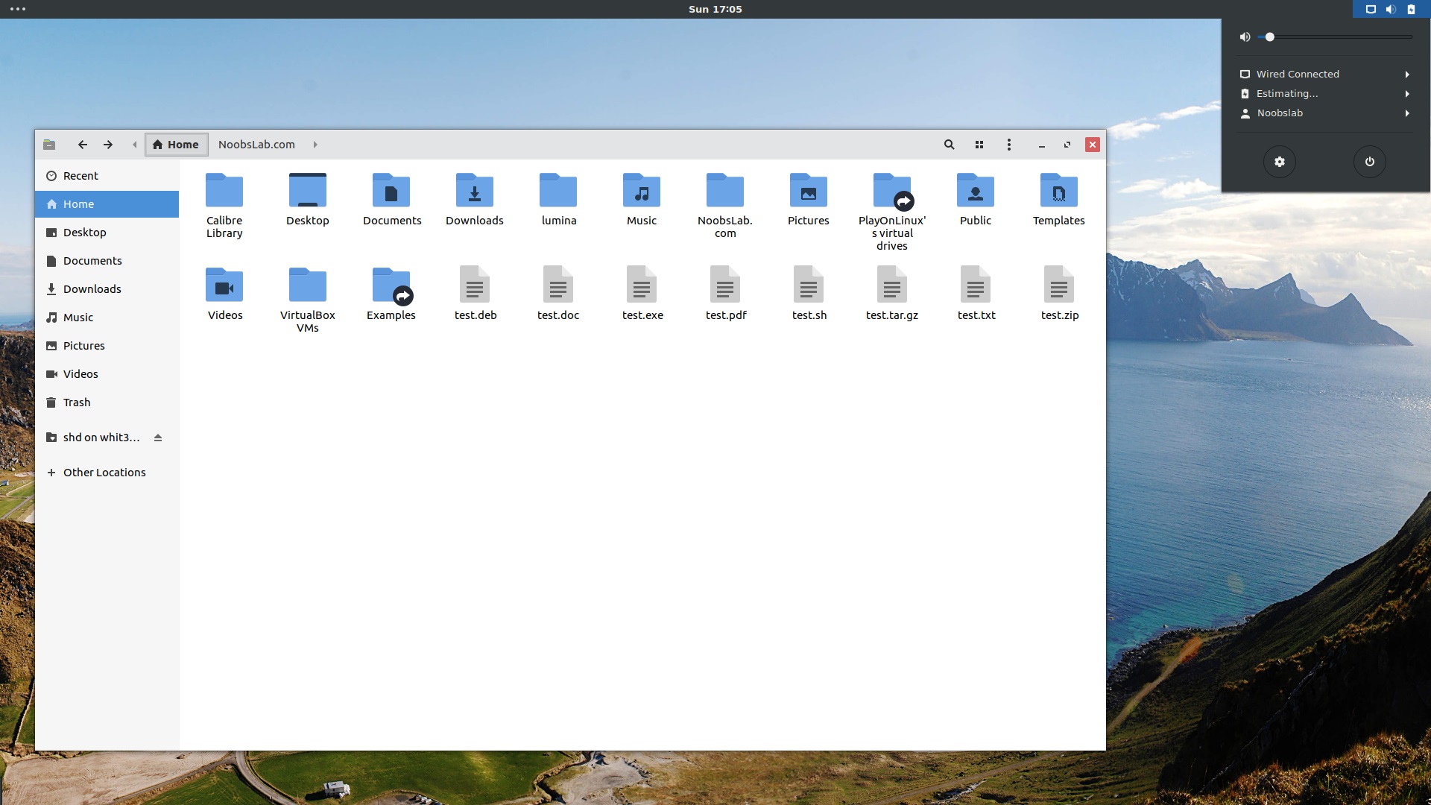Click the clock showing Sun 17:05
The width and height of the screenshot is (1431, 805).
(715, 10)
